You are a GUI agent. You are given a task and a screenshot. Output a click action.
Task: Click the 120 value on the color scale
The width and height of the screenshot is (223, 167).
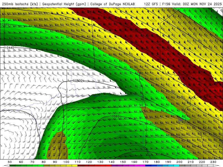(89, 162)
